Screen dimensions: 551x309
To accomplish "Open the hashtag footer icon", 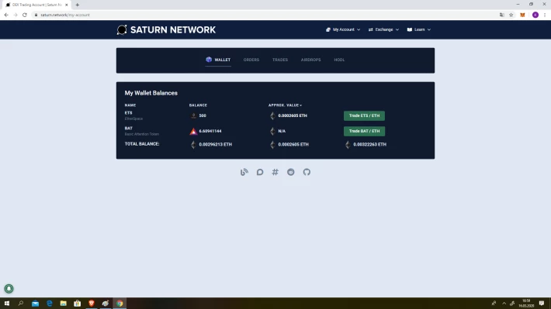I will tap(275, 172).
